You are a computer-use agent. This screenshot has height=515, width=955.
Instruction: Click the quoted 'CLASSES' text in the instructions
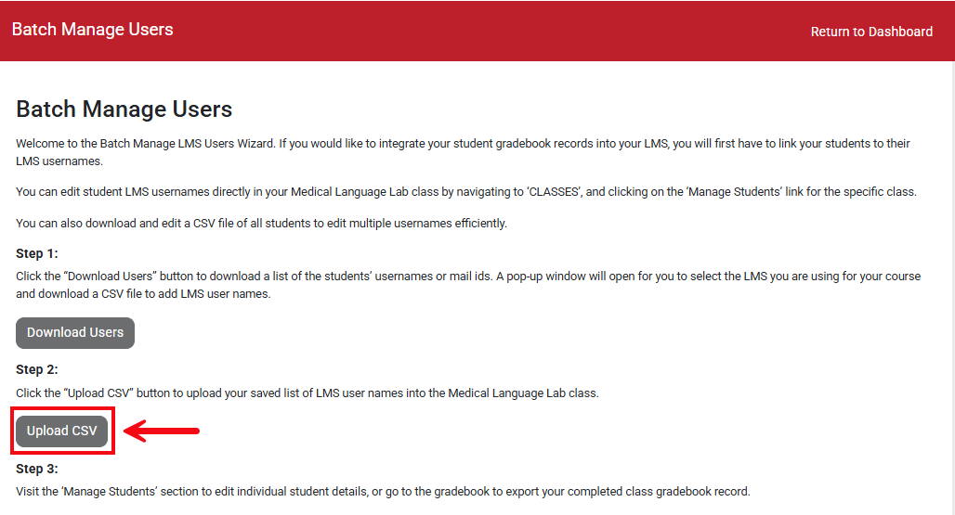555,192
